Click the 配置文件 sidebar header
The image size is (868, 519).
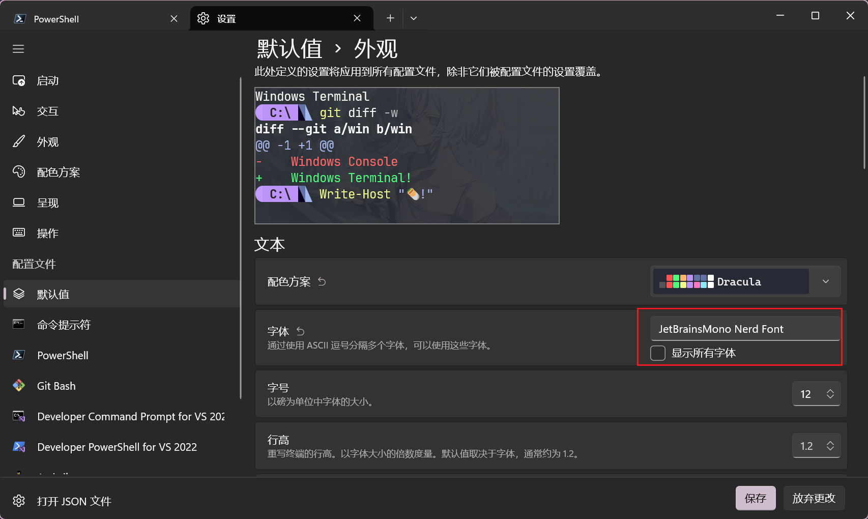[34, 264]
